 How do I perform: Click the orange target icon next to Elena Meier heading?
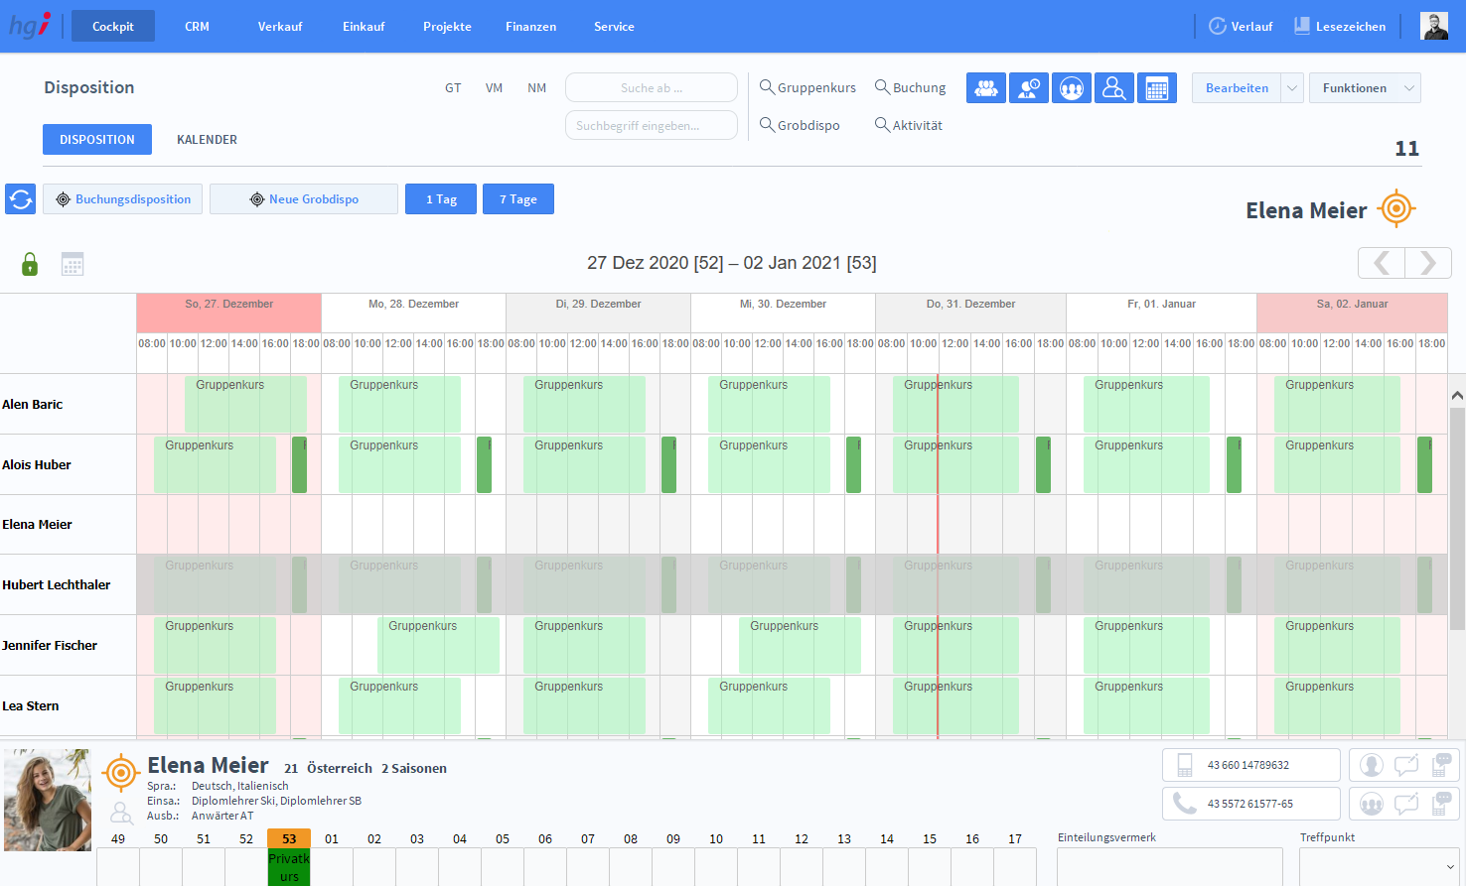point(1396,209)
